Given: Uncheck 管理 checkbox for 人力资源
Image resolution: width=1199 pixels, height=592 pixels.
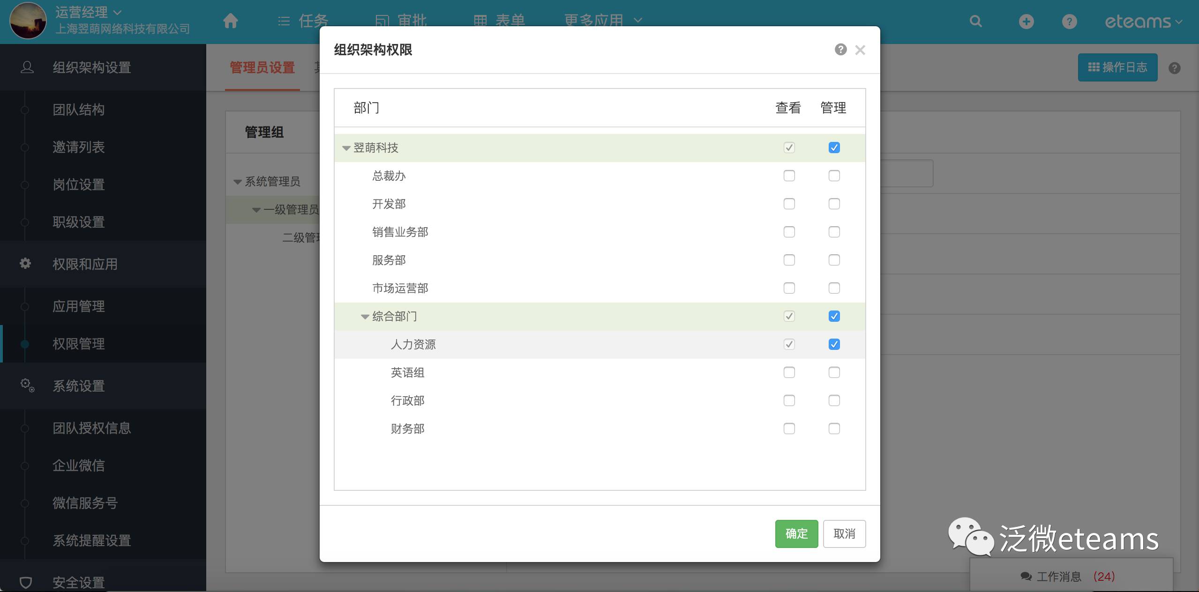Looking at the screenshot, I should (834, 345).
